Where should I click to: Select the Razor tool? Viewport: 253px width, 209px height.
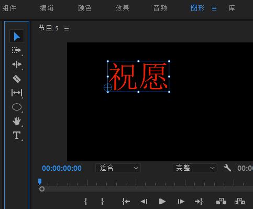pyautogui.click(x=17, y=79)
